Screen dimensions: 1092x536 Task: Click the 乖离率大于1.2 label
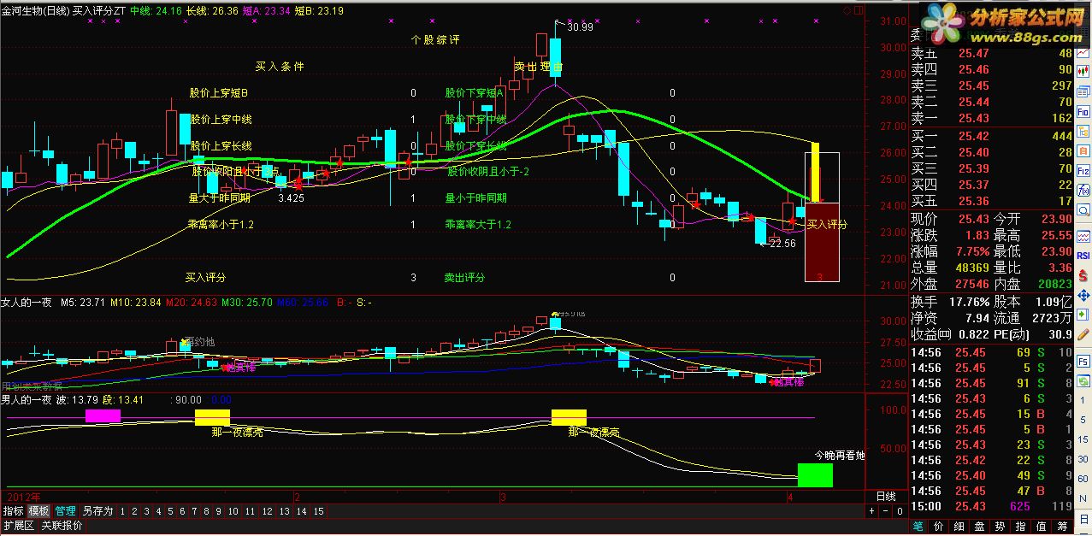click(x=477, y=225)
